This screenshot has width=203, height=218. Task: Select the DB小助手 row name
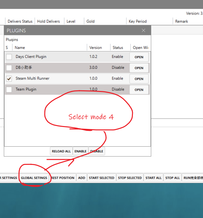coord(24,68)
